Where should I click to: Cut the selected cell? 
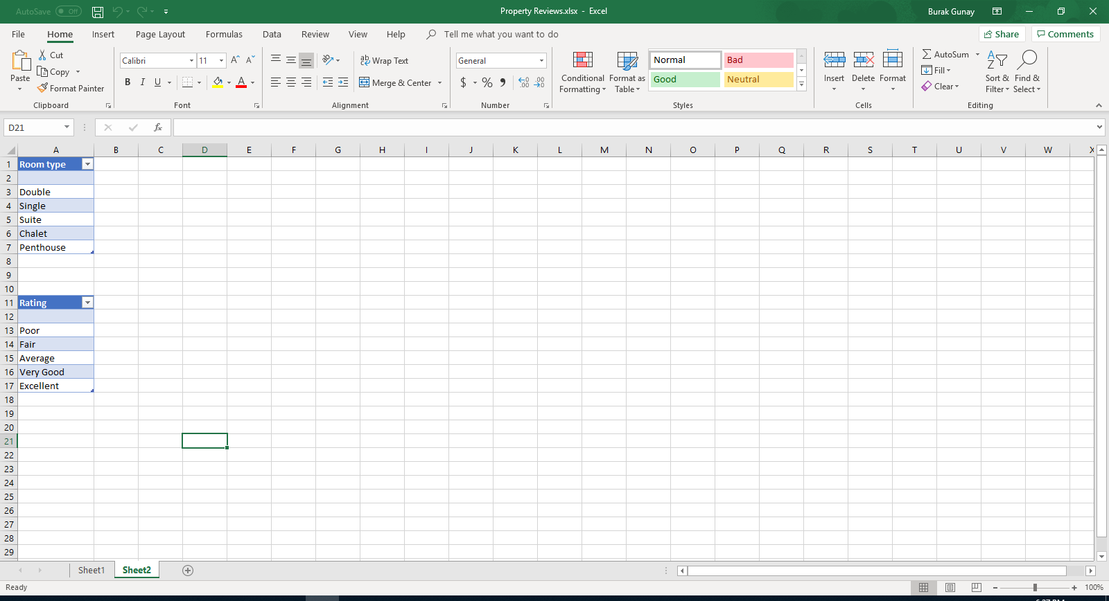[x=51, y=55]
